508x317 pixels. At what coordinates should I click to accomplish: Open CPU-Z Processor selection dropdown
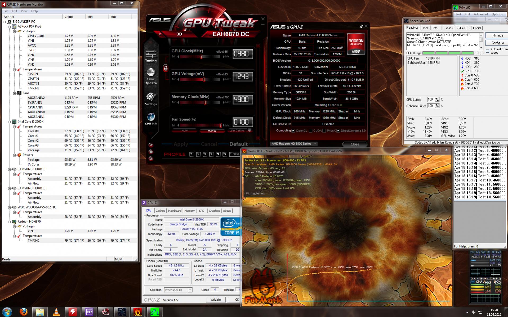(178, 290)
